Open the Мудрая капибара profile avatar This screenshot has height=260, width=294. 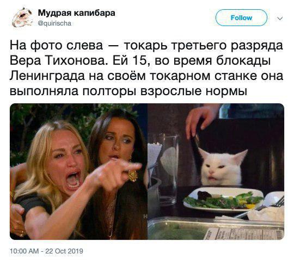click(22, 17)
